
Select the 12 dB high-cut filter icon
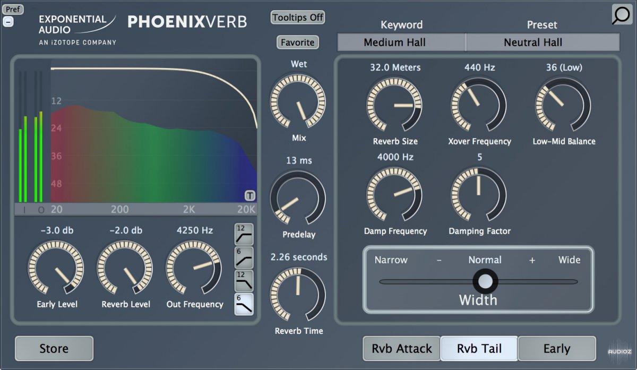(x=244, y=280)
